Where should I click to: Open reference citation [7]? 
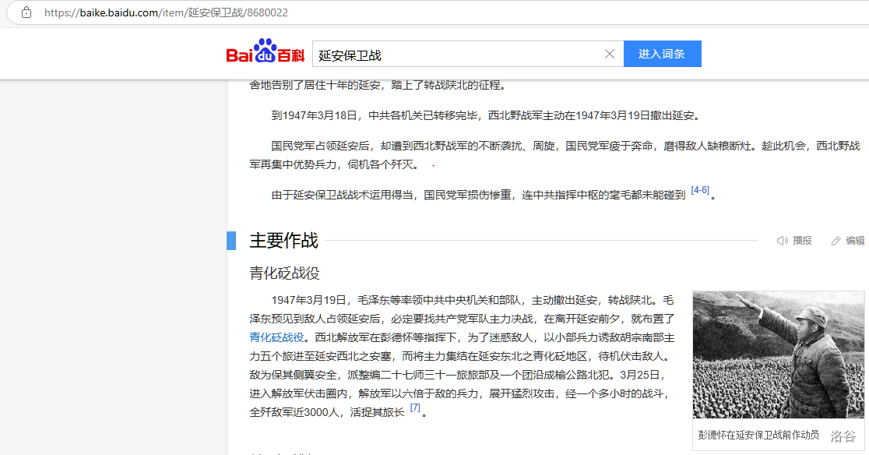tap(415, 407)
